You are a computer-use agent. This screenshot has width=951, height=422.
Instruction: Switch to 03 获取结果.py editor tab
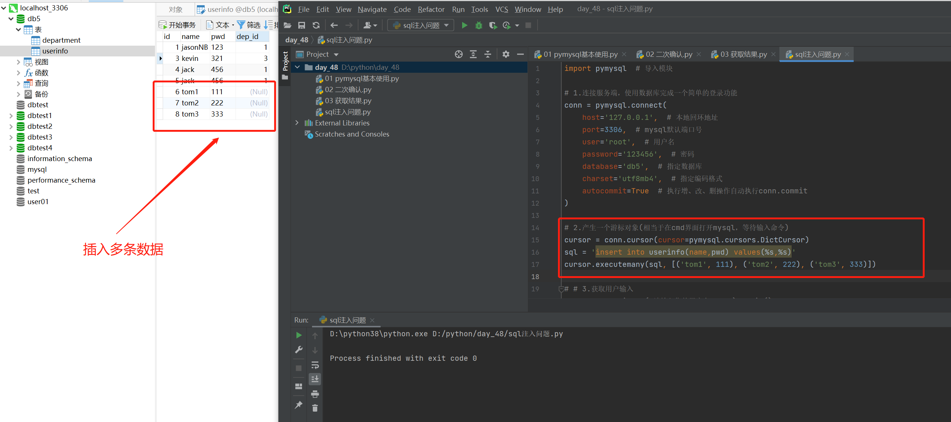[x=743, y=55]
